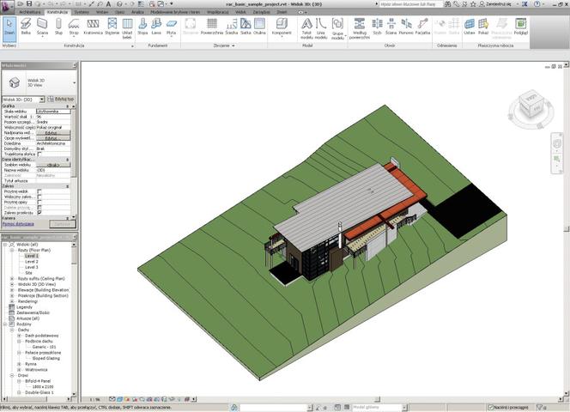Open the Tekst modelu tool

pyautogui.click(x=306, y=28)
